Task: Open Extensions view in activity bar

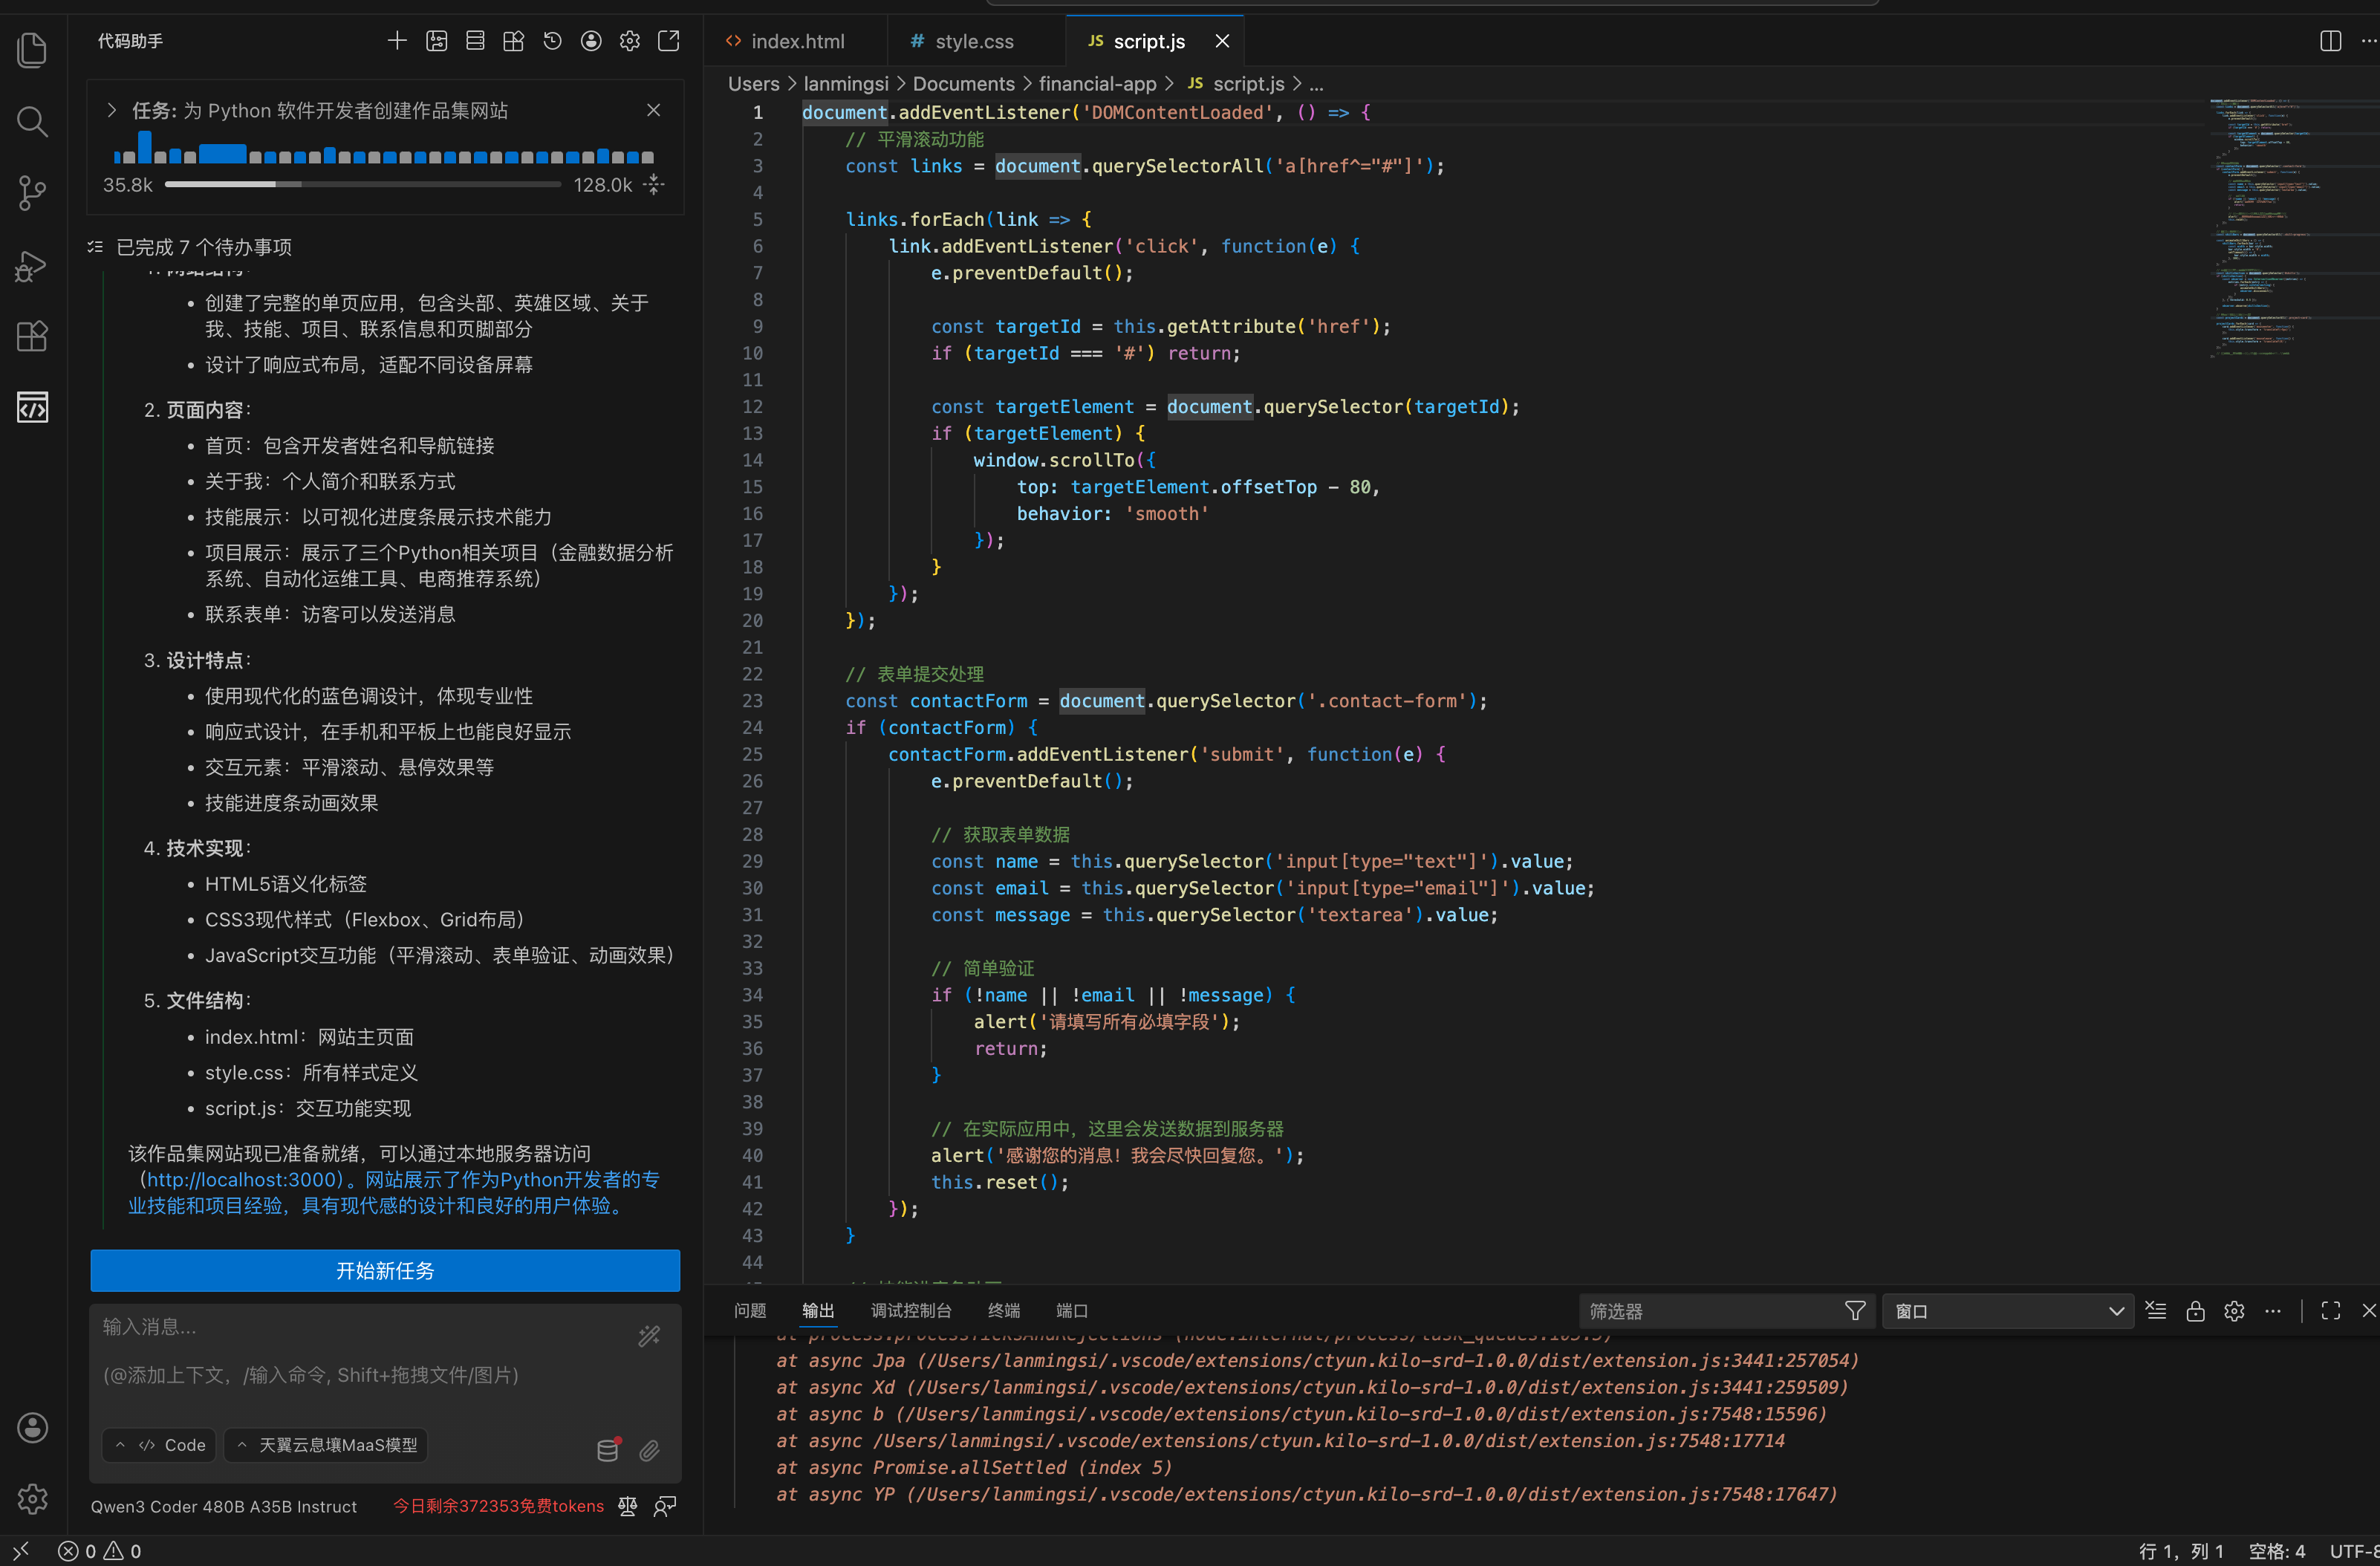Action: (32, 336)
